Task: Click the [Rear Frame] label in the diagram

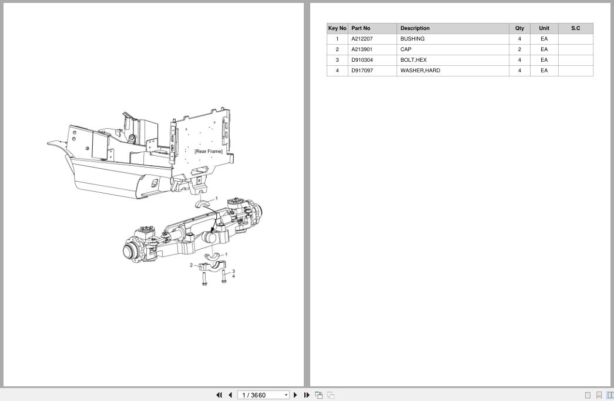Action: pyautogui.click(x=209, y=151)
